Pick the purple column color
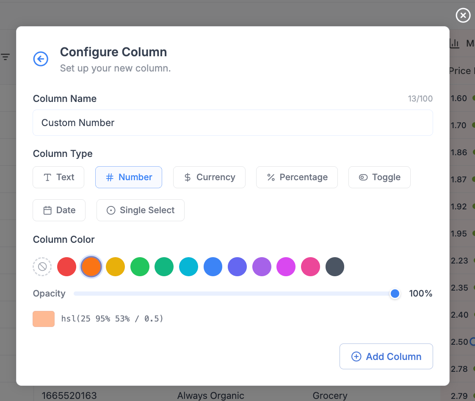475x401 pixels. 262,266
